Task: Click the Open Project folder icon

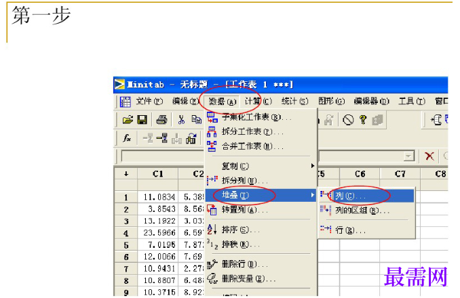Action: [128, 120]
